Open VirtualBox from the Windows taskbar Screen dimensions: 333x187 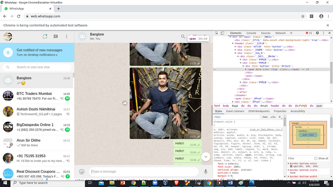tap(166, 183)
